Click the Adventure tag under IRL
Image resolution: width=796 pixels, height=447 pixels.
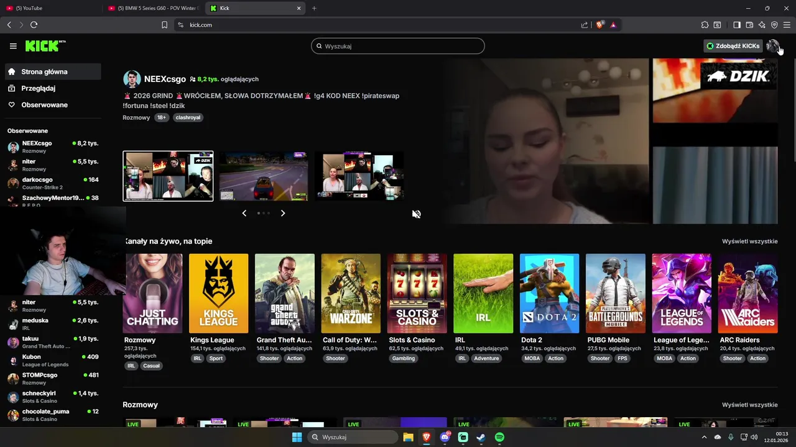pos(486,358)
